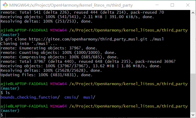The height and width of the screenshot is (118, 196).
Task: Click 'remote: Total 541' line at top
Action: pos(82,12)
